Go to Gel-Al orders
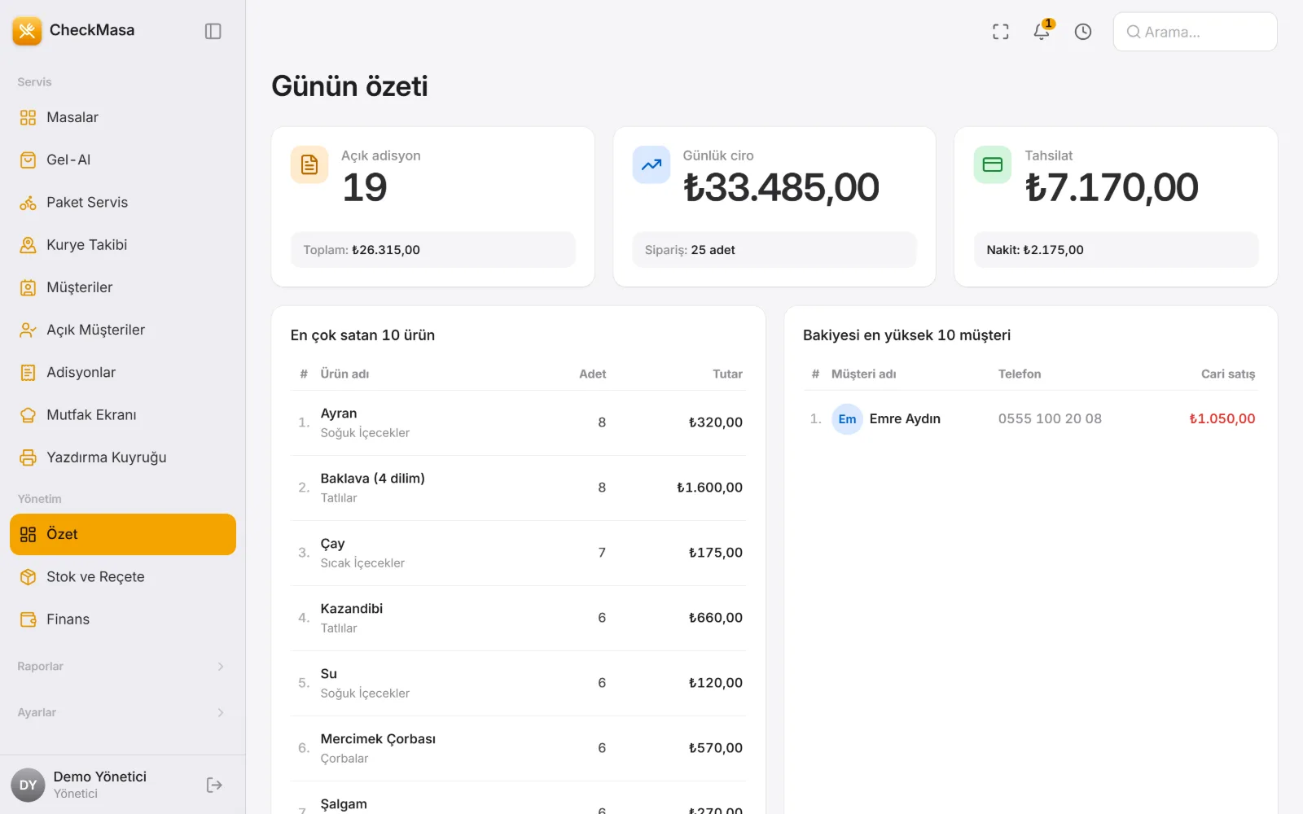 (123, 160)
